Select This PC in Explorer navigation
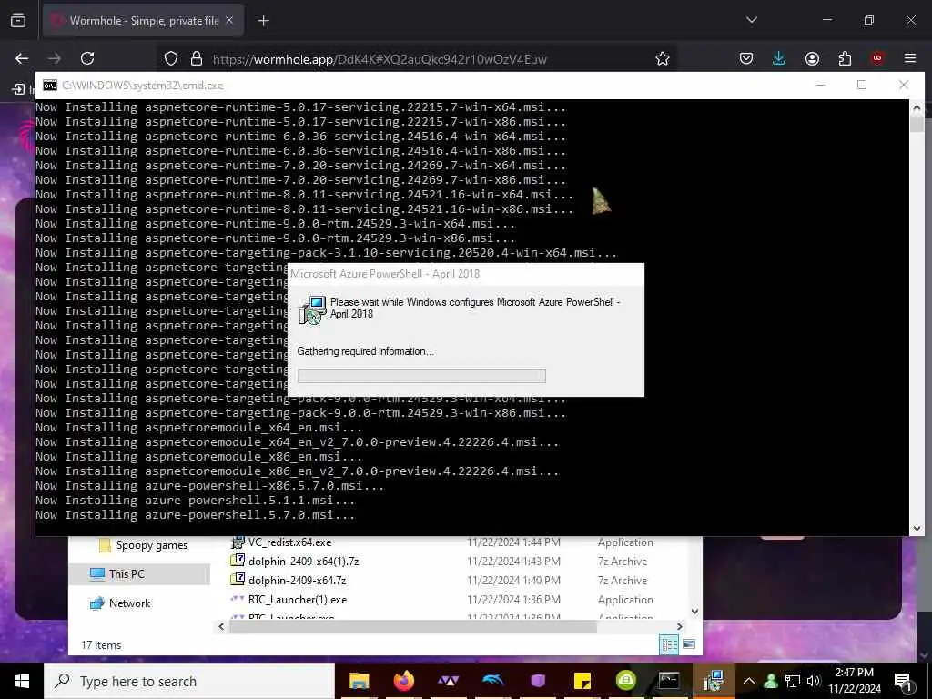This screenshot has width=932, height=699. pyautogui.click(x=126, y=573)
